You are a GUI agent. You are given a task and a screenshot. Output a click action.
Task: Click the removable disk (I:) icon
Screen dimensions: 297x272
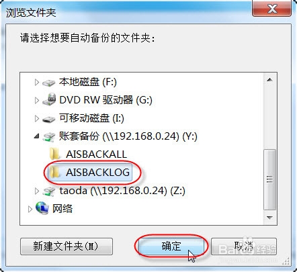coord(49,119)
